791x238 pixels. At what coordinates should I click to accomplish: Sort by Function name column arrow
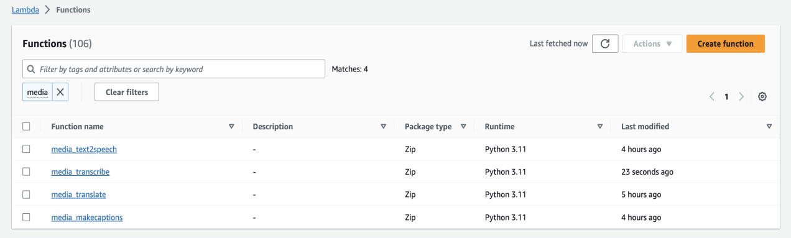[231, 126]
